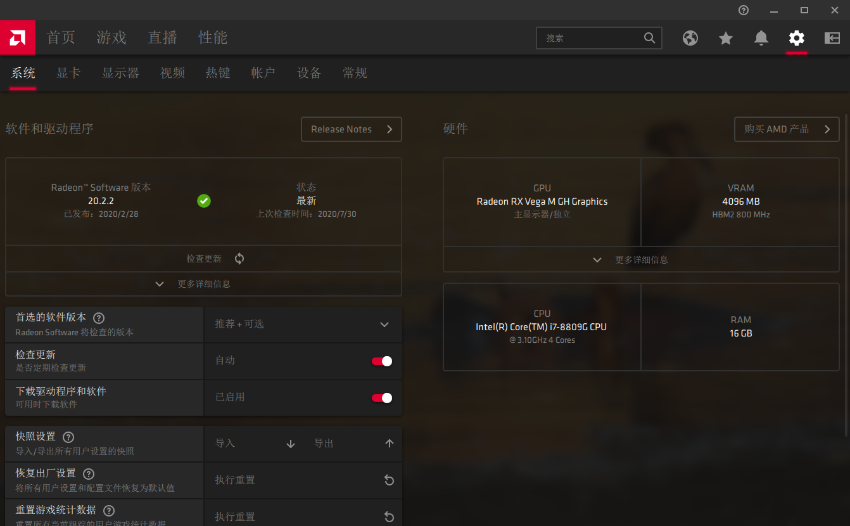Click the HBM2 800 MHz text
Viewport: 850px width, 526px height.
pos(740,215)
